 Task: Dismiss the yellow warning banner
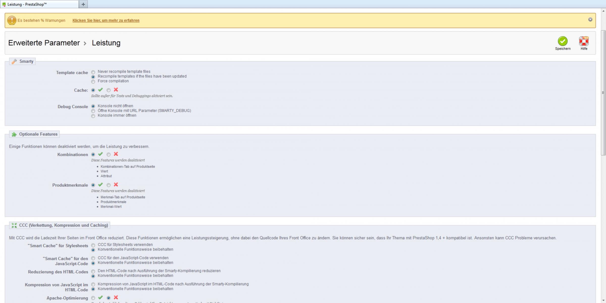point(590,19)
